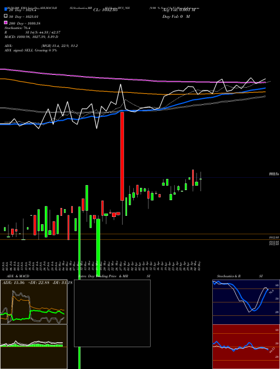Viewport: 280px width, 369px height.
Task: Open the MACD histogram panel
Action: point(34,347)
